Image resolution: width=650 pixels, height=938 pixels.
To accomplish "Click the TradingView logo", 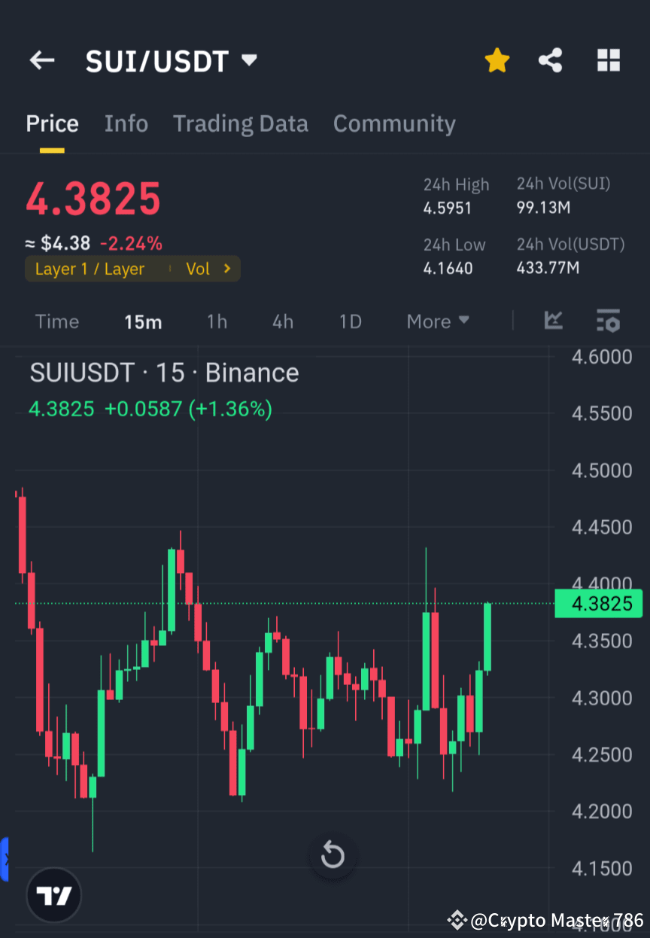I will pyautogui.click(x=53, y=895).
